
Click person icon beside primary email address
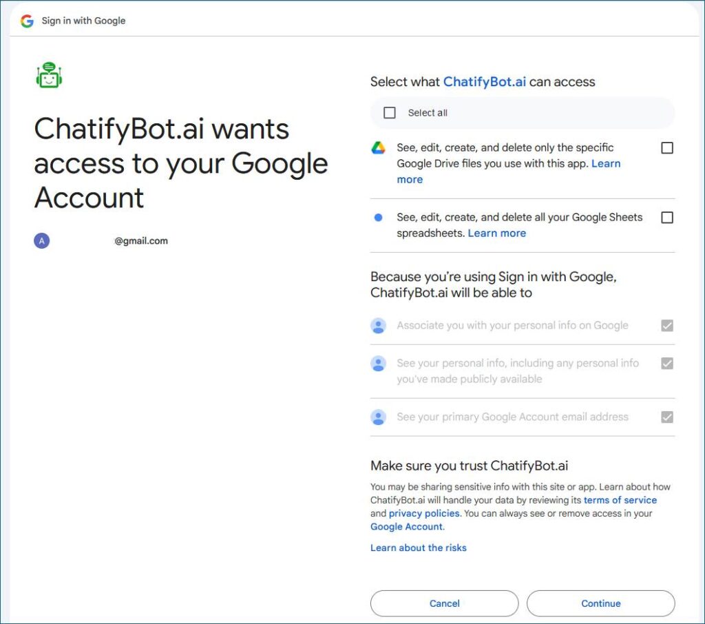click(378, 417)
